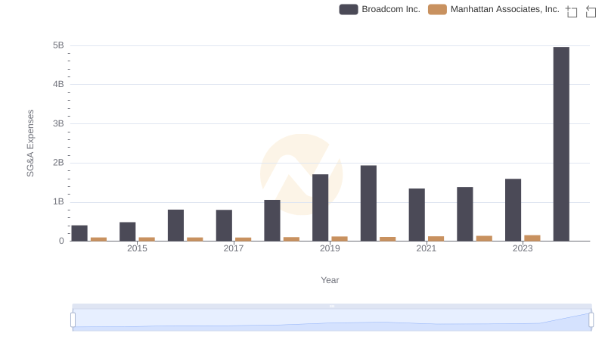Click the Year axis title
This screenshot has width=605, height=349.
point(330,280)
